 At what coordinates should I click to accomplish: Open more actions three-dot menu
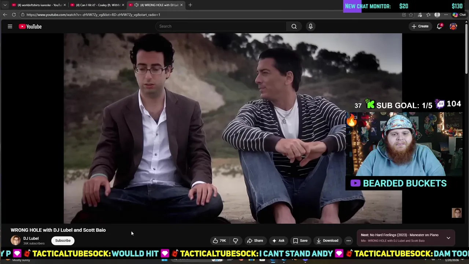click(x=348, y=241)
